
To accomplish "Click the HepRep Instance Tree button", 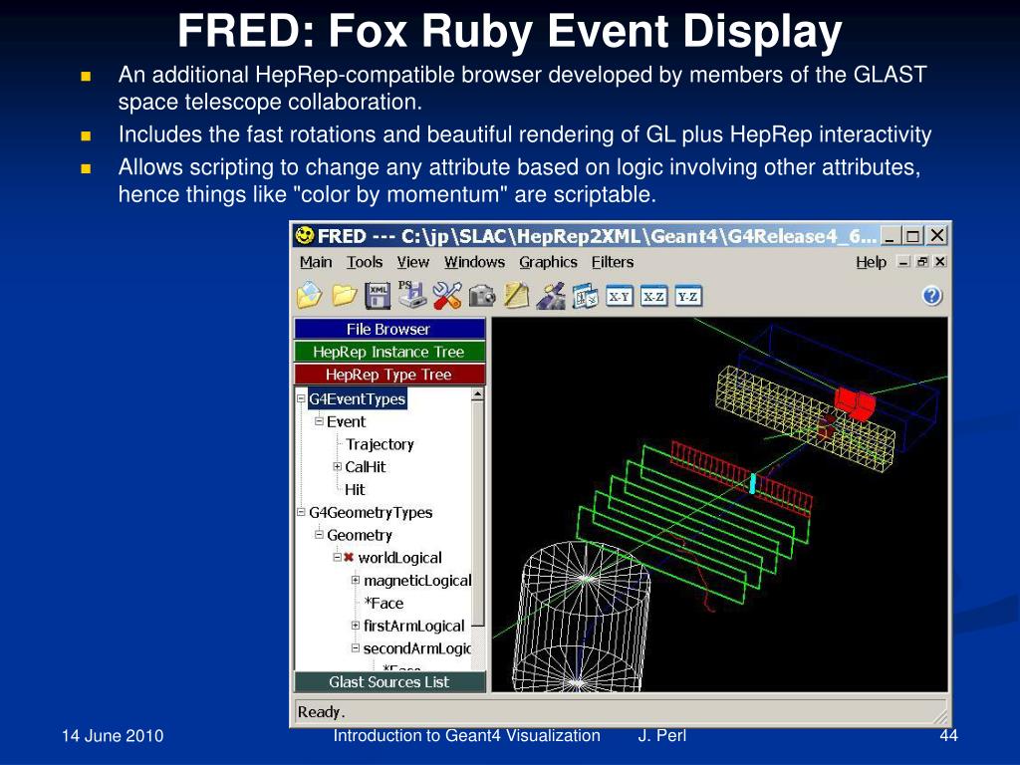I will 389,352.
